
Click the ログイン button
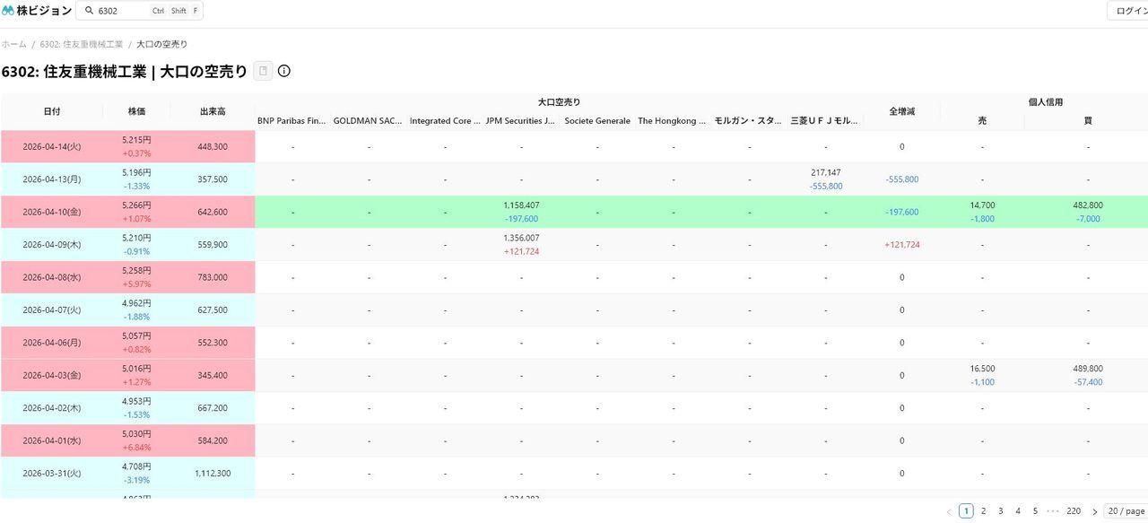(1130, 11)
